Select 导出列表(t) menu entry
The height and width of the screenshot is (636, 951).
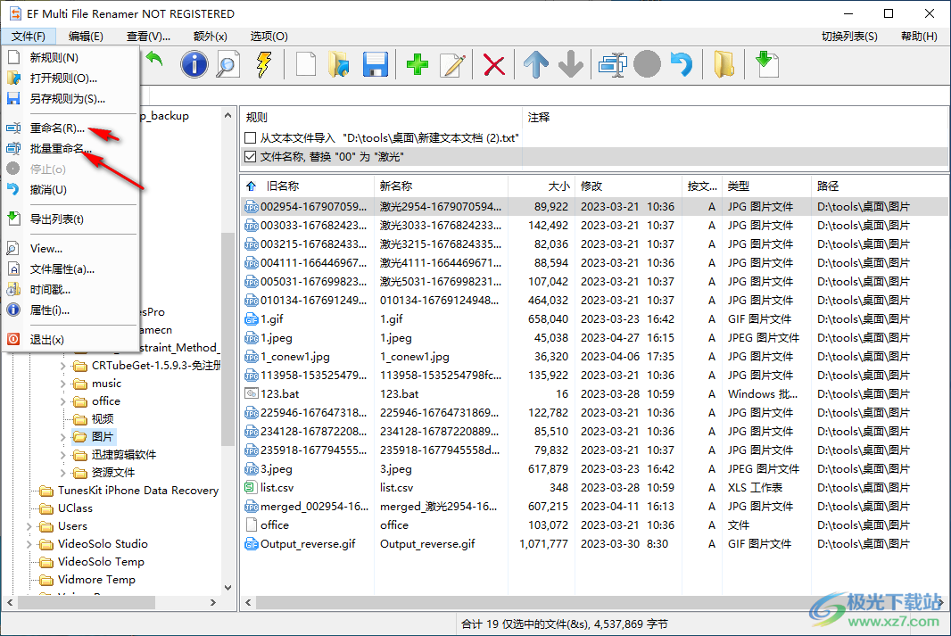pyautogui.click(x=71, y=219)
